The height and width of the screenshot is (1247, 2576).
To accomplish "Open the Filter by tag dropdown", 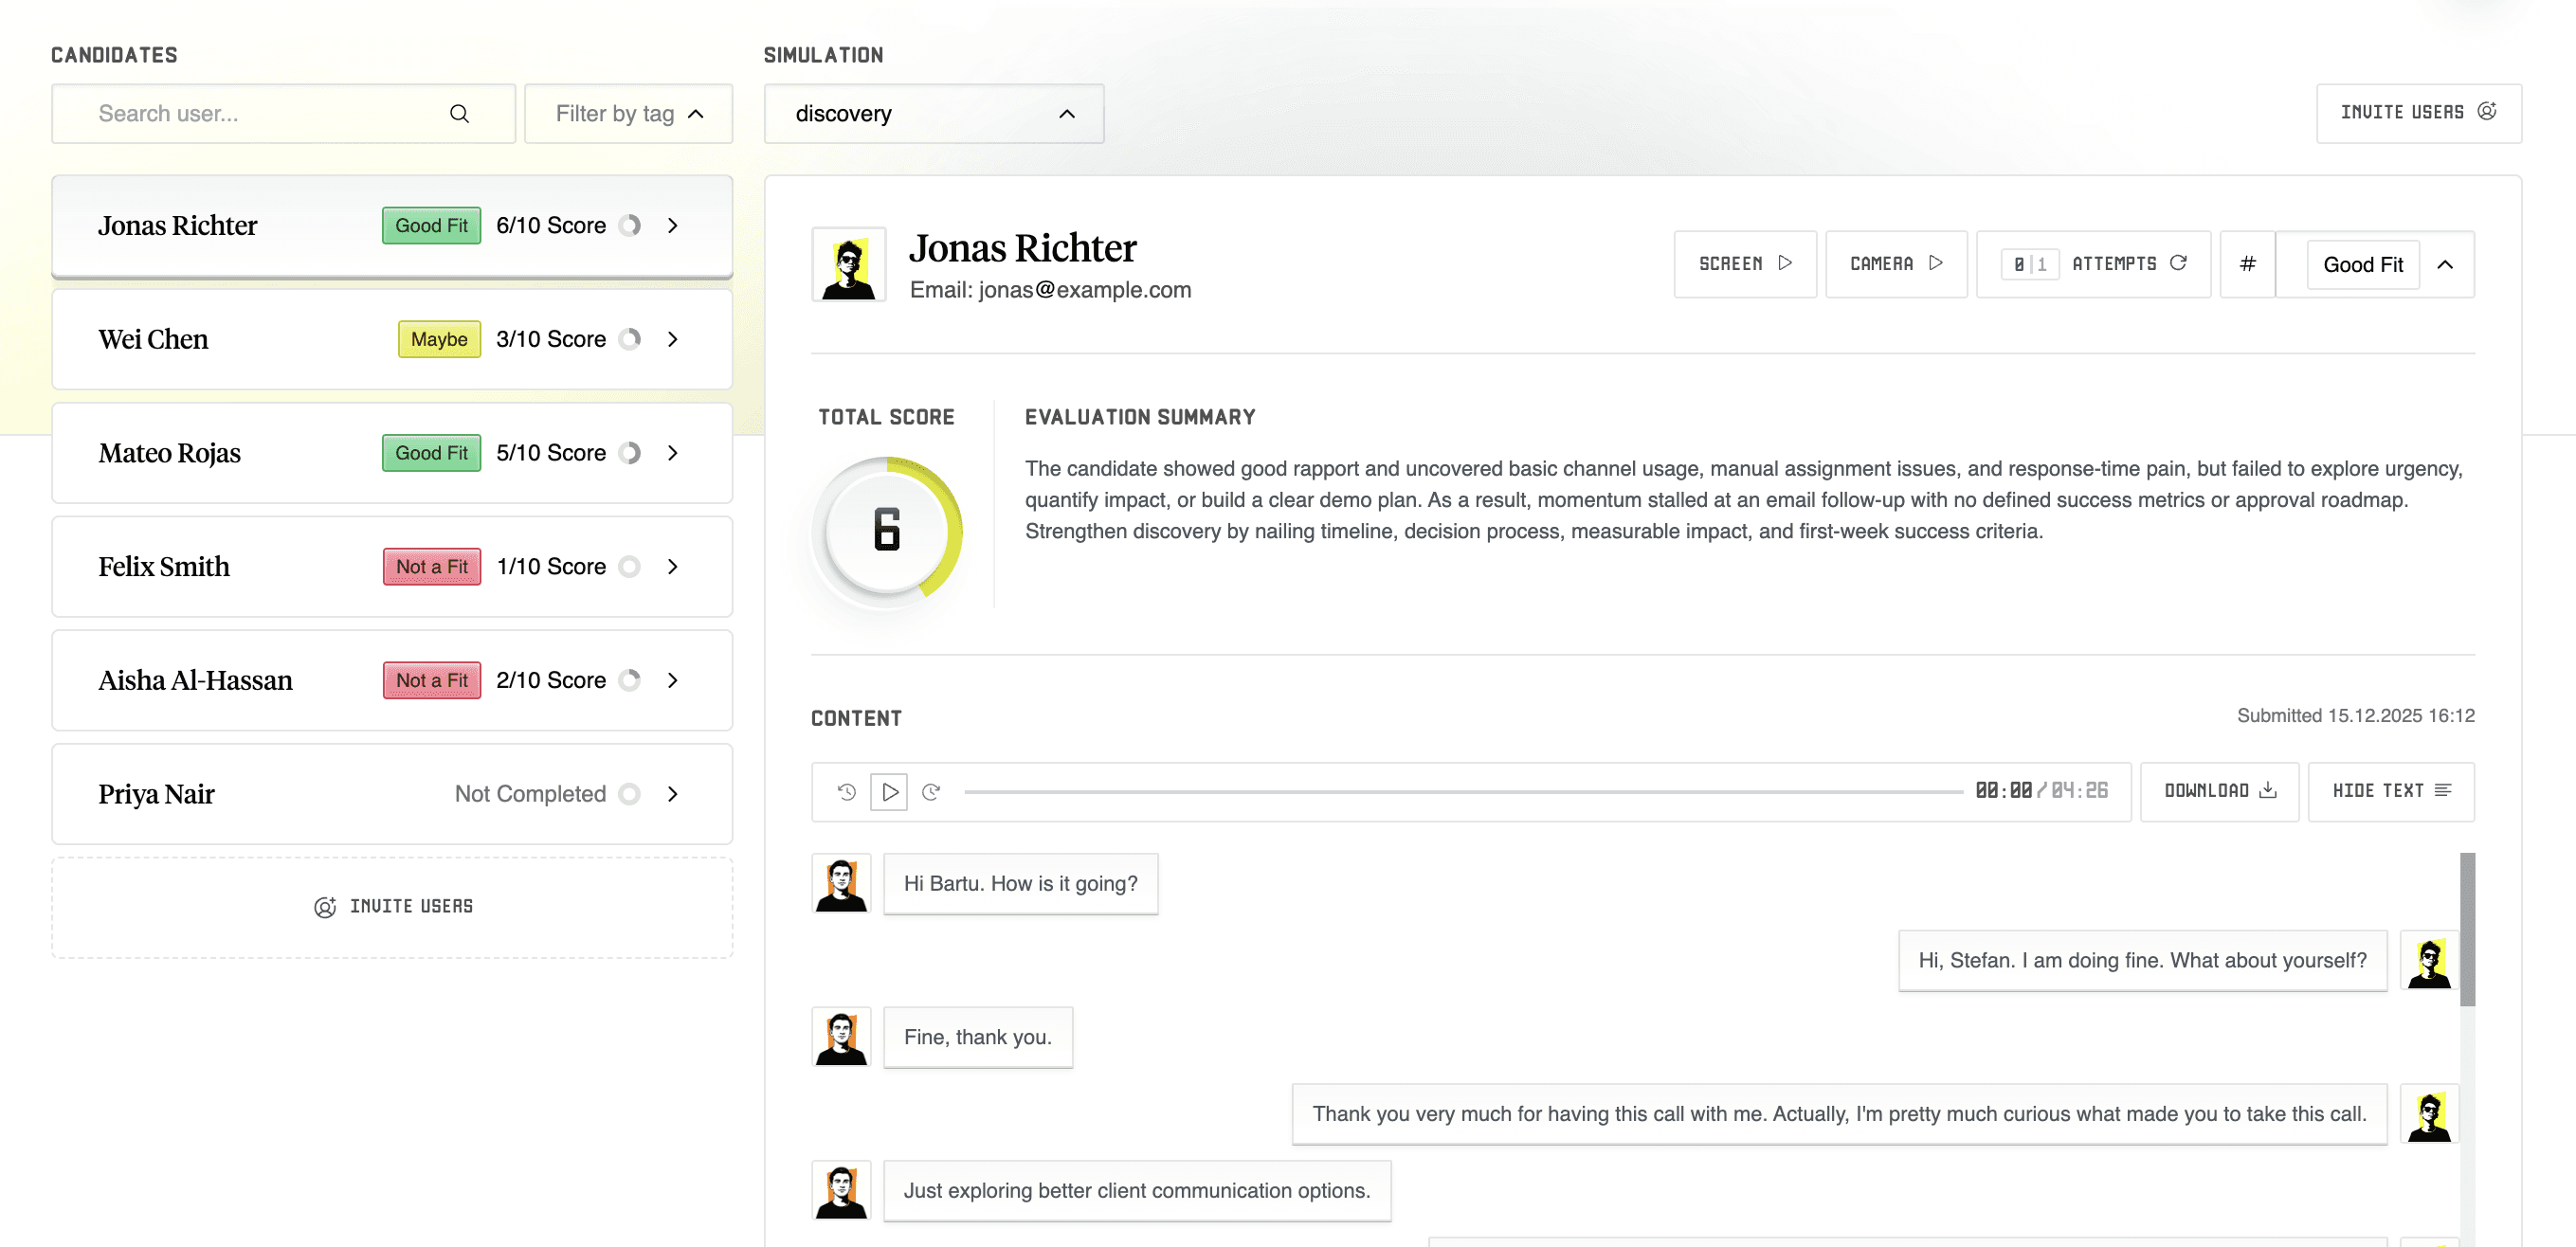I will (x=628, y=113).
